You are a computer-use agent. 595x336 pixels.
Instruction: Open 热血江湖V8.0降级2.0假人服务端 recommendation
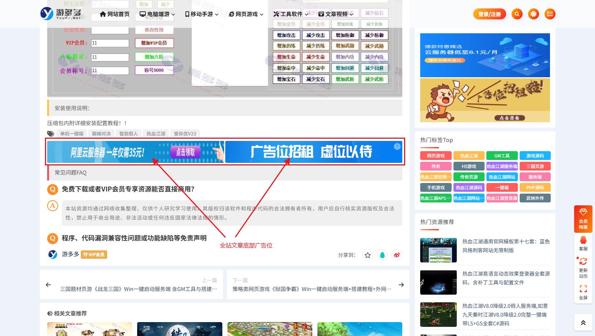point(506,315)
